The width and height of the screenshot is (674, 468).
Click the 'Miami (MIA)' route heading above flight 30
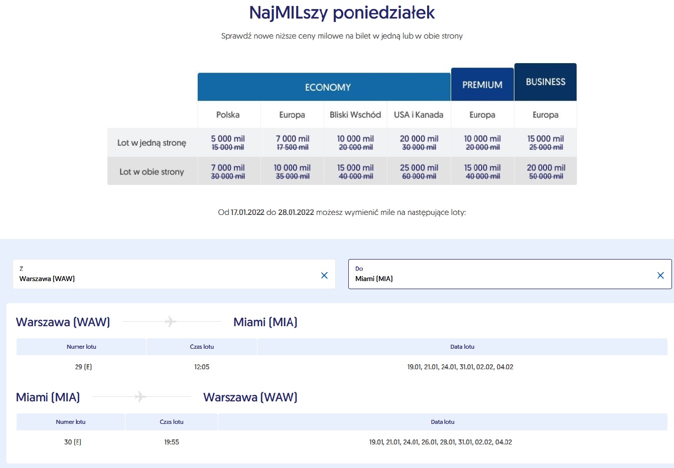tap(48, 397)
